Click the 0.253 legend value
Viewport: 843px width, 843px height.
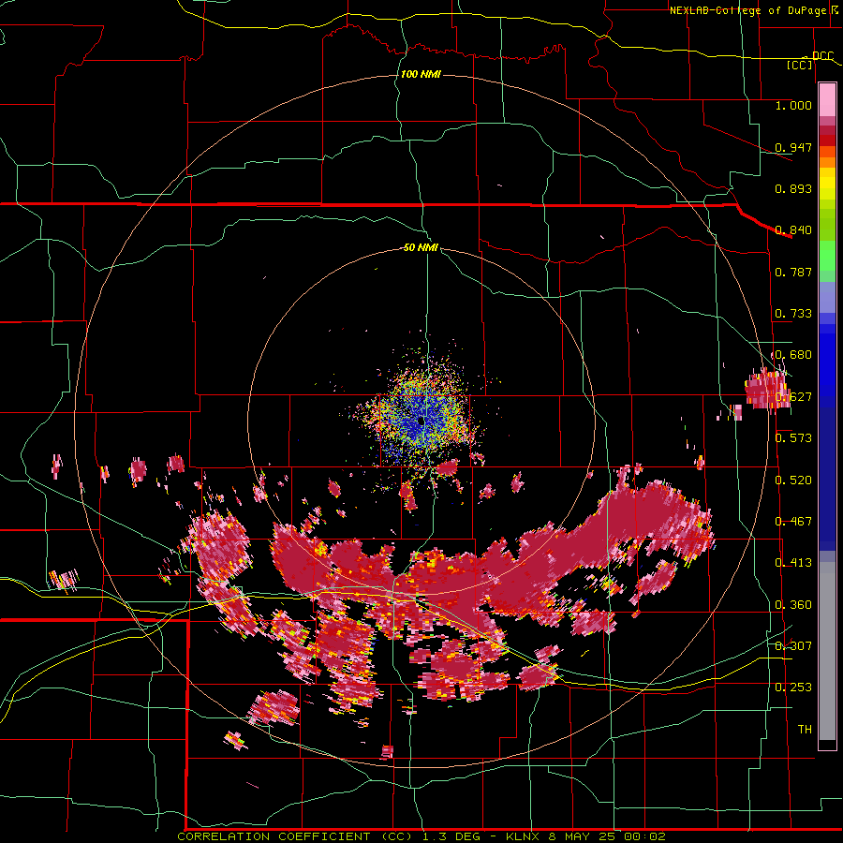coord(793,688)
